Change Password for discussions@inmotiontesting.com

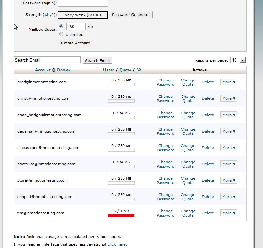point(165,148)
